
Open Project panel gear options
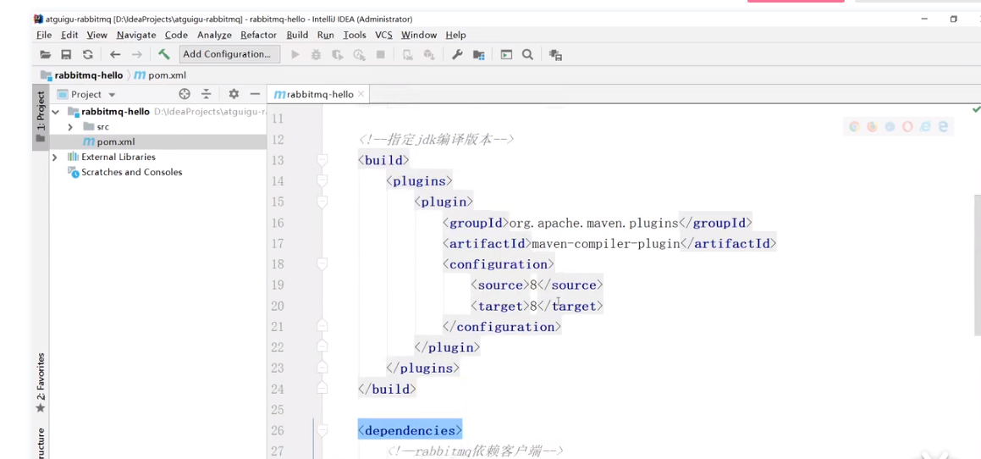(234, 94)
